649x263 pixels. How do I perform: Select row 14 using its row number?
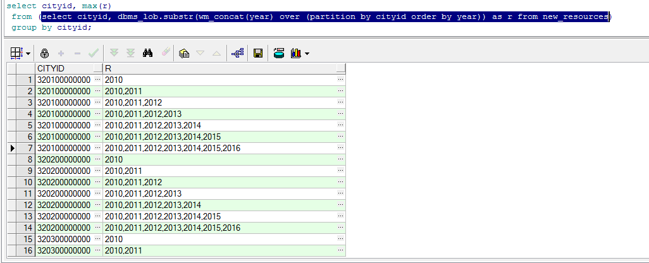click(28, 228)
